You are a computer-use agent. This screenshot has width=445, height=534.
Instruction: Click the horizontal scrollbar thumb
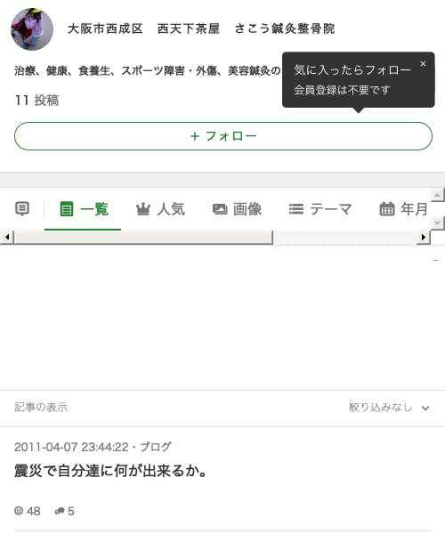[x=143, y=237]
